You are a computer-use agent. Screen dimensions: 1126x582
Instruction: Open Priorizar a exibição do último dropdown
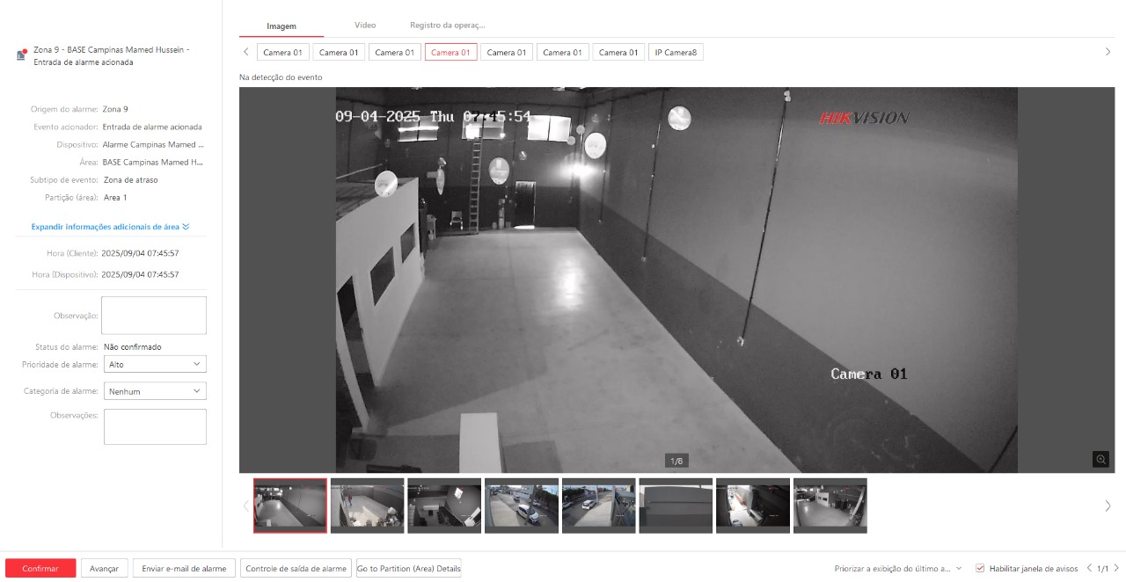pyautogui.click(x=897, y=569)
